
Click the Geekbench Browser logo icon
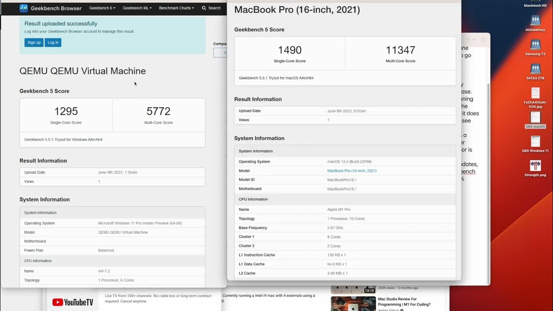[24, 8]
